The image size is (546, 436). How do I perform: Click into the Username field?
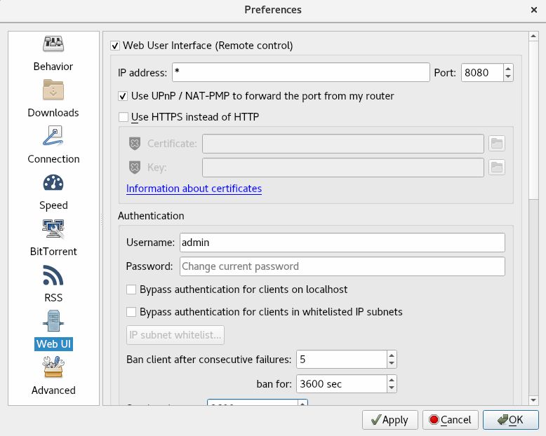click(342, 243)
